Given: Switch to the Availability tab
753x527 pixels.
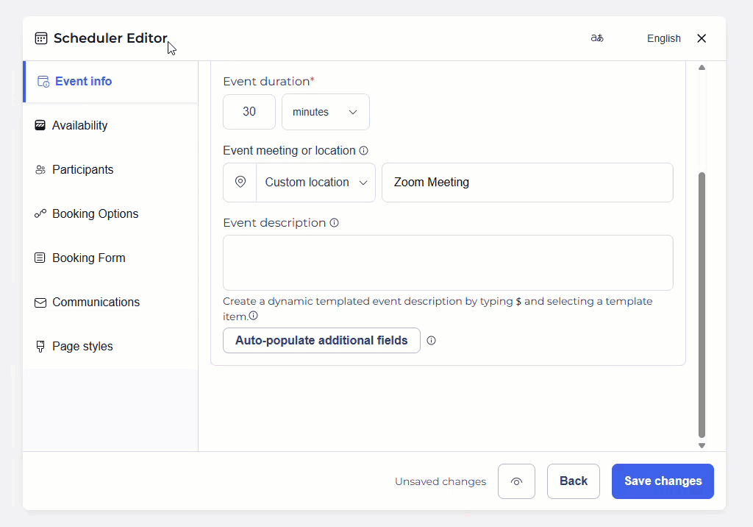Looking at the screenshot, I should (x=79, y=126).
